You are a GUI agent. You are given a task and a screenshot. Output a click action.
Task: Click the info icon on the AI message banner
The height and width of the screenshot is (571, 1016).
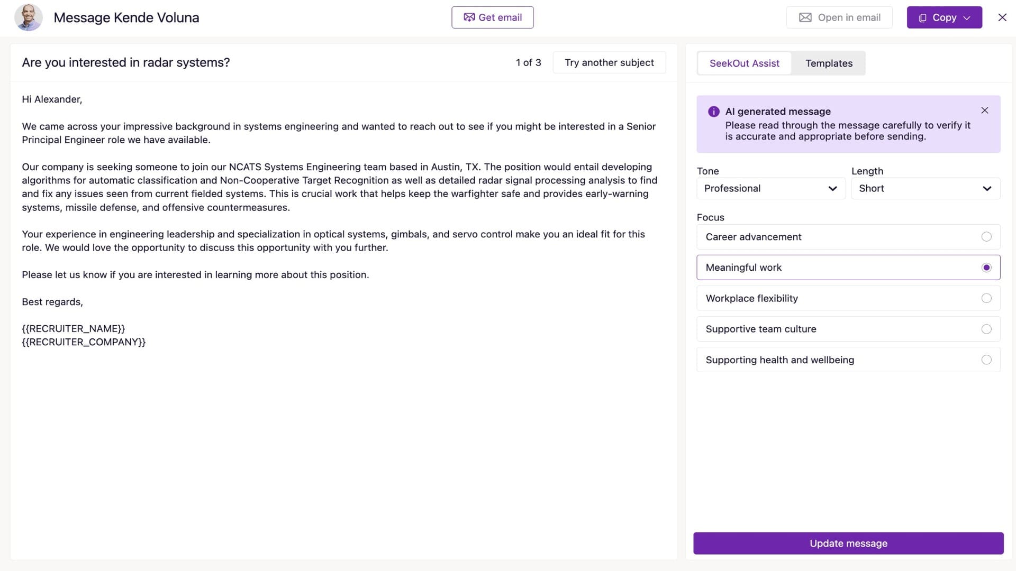713,112
